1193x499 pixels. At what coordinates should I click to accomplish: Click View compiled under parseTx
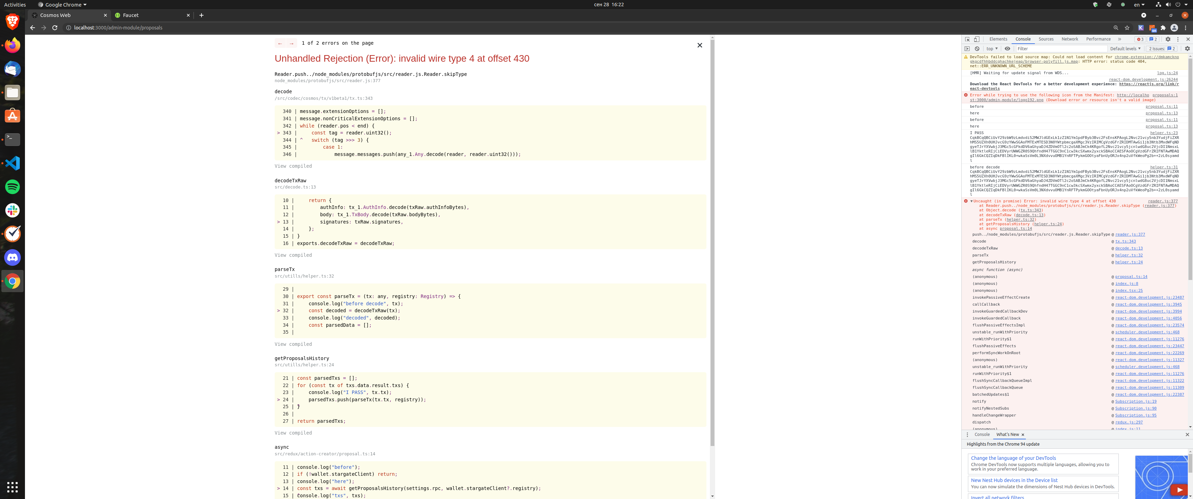coord(293,344)
